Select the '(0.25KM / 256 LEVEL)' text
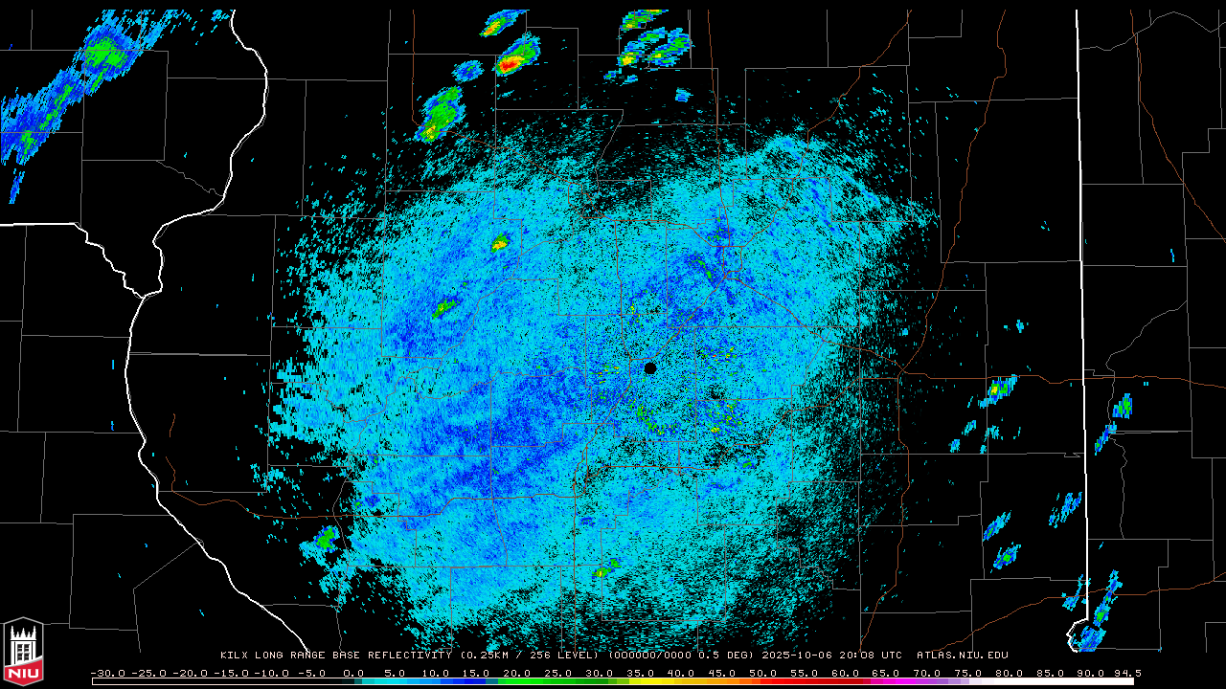 point(529,656)
